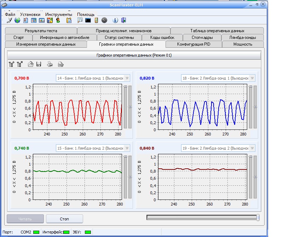Switch to the Коды ошибок tab
307x237 pixels.
(x=162, y=37)
